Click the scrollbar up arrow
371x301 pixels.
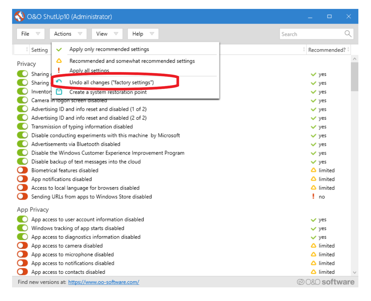(355, 59)
